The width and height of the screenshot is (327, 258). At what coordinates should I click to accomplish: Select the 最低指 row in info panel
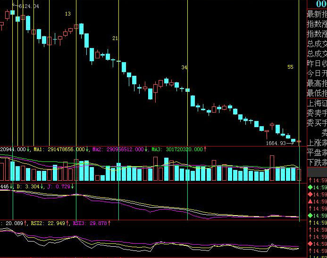[x=317, y=93]
